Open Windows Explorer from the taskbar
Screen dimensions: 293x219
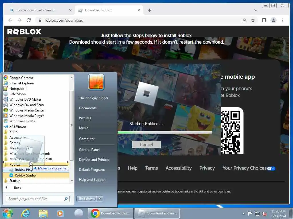[x=43, y=213]
